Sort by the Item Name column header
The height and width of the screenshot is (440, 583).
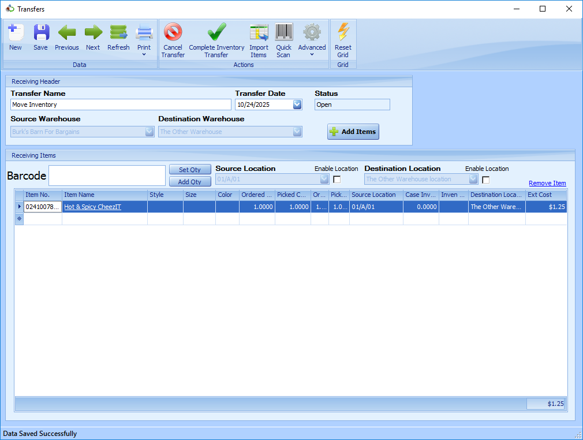(x=104, y=195)
